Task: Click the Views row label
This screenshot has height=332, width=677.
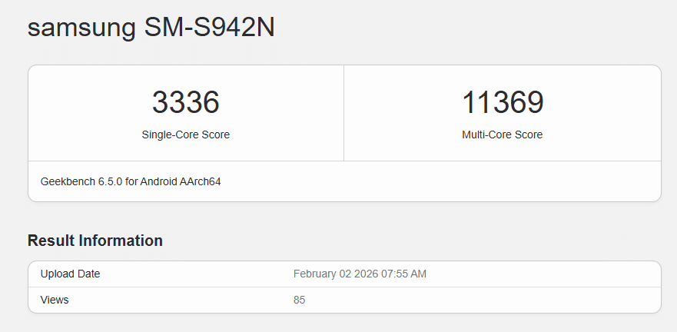Action: coord(55,300)
